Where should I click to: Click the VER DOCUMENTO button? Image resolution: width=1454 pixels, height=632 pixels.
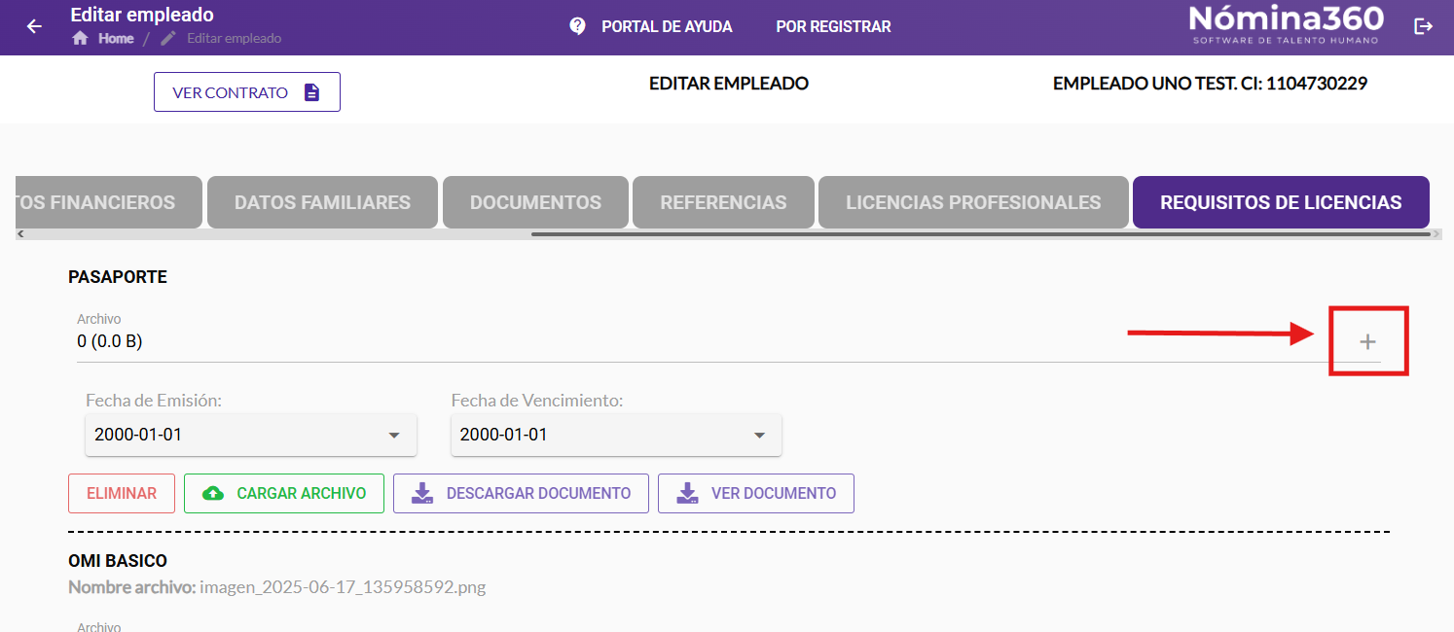756,493
